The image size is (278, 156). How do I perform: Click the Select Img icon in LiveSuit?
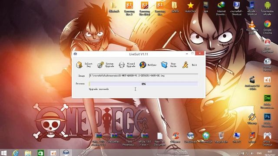(79, 65)
